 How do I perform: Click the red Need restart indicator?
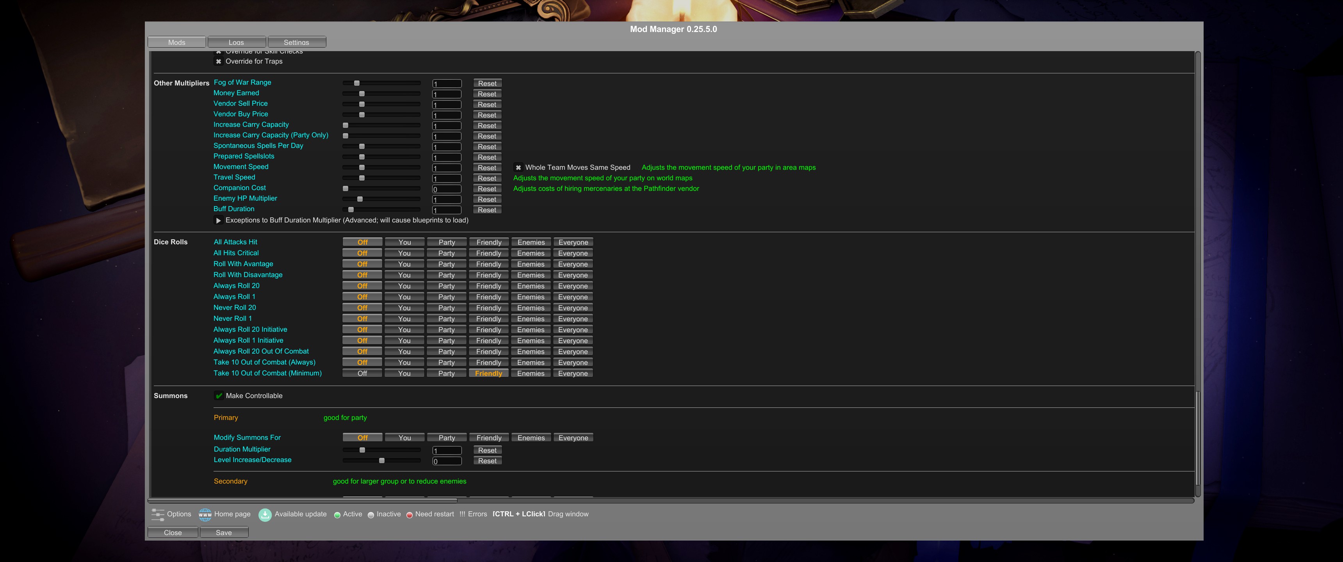click(409, 515)
